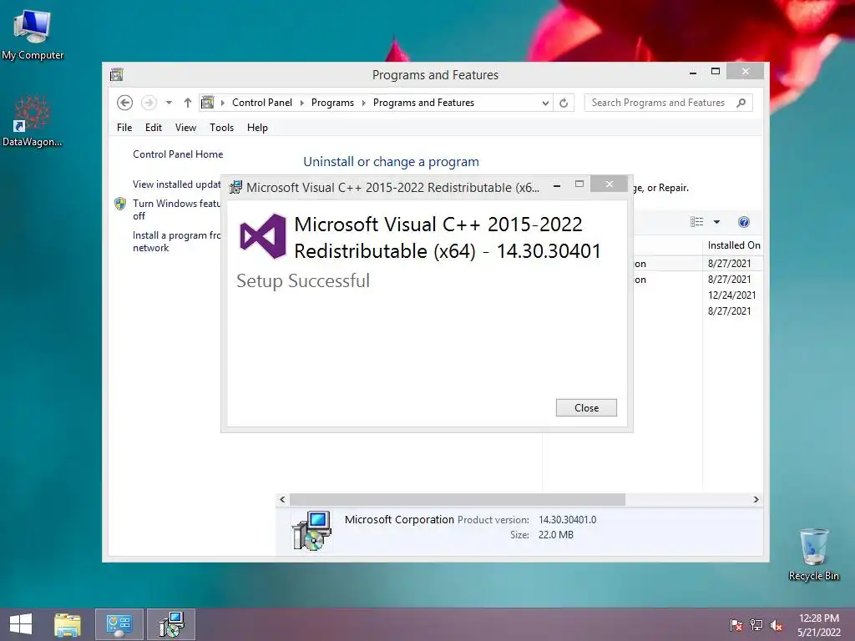Select the DataWagon desktop shortcut
855x641 pixels.
33,121
